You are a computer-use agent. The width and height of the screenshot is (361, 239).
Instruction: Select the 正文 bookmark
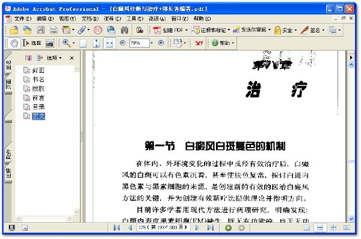pos(34,116)
